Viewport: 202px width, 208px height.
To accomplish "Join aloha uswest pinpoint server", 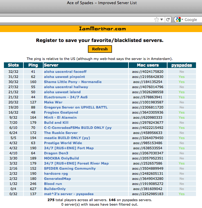I will click(x=65, y=77).
